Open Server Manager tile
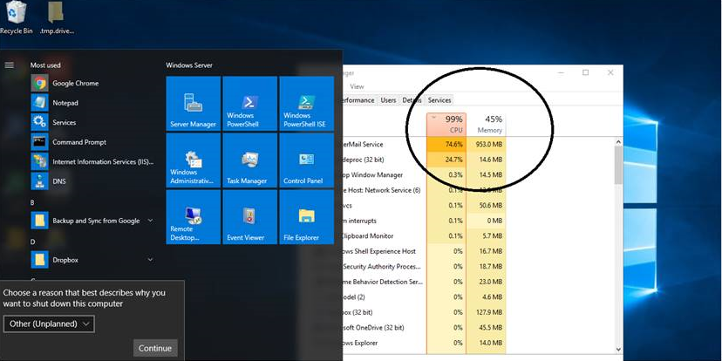722x361 pixels. coord(193,104)
